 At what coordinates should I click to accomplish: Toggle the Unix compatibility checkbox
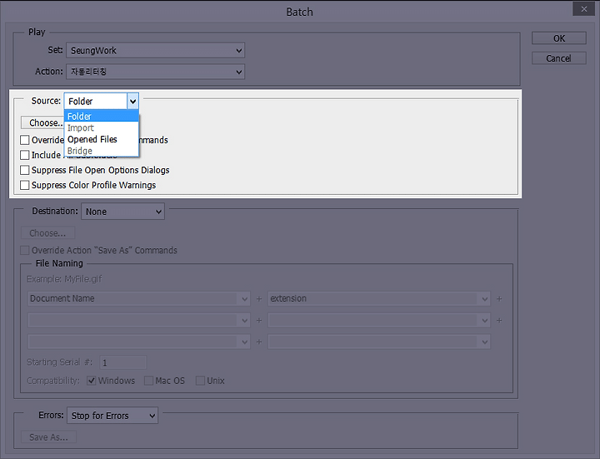pos(200,381)
